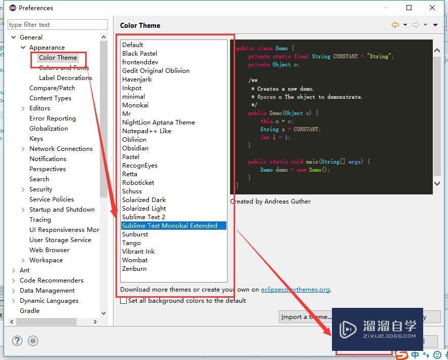Expand the Dynamic Languages node
Image resolution: width=448 pixels, height=360 pixels.
point(13,301)
